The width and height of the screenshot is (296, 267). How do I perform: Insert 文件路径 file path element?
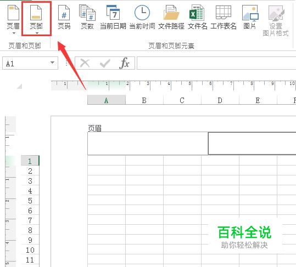click(x=171, y=18)
